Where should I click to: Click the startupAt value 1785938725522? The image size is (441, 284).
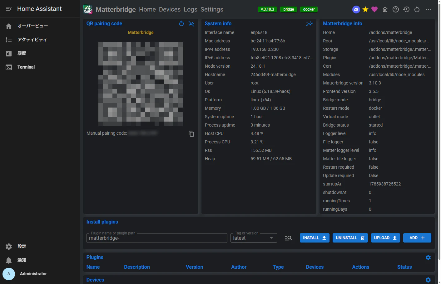click(x=385, y=184)
